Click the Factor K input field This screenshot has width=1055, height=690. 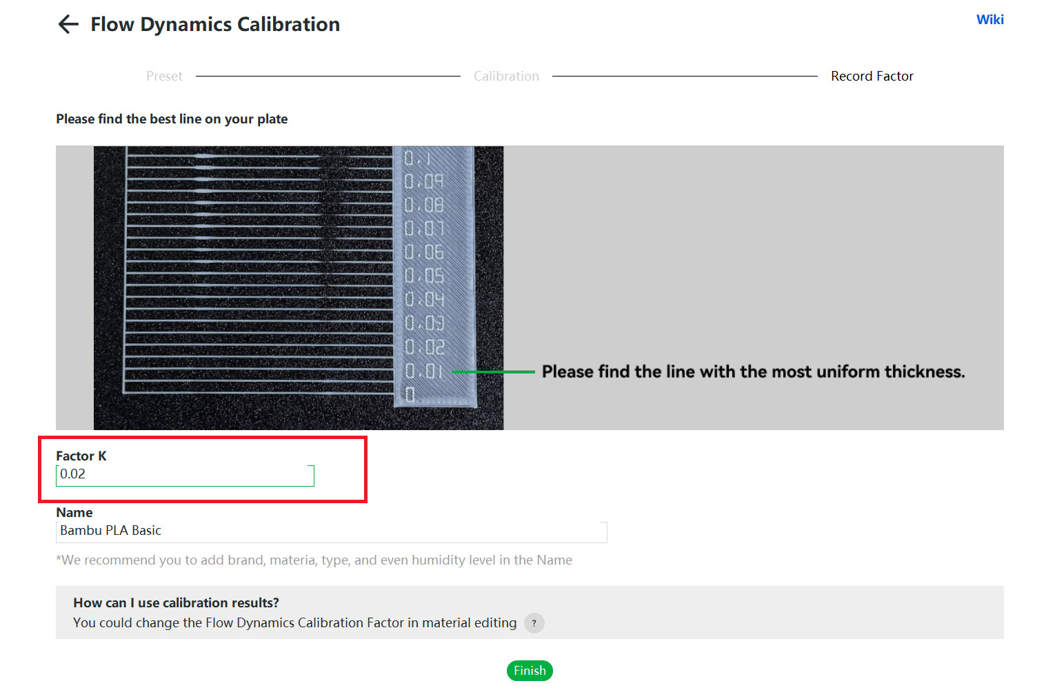tap(185, 475)
